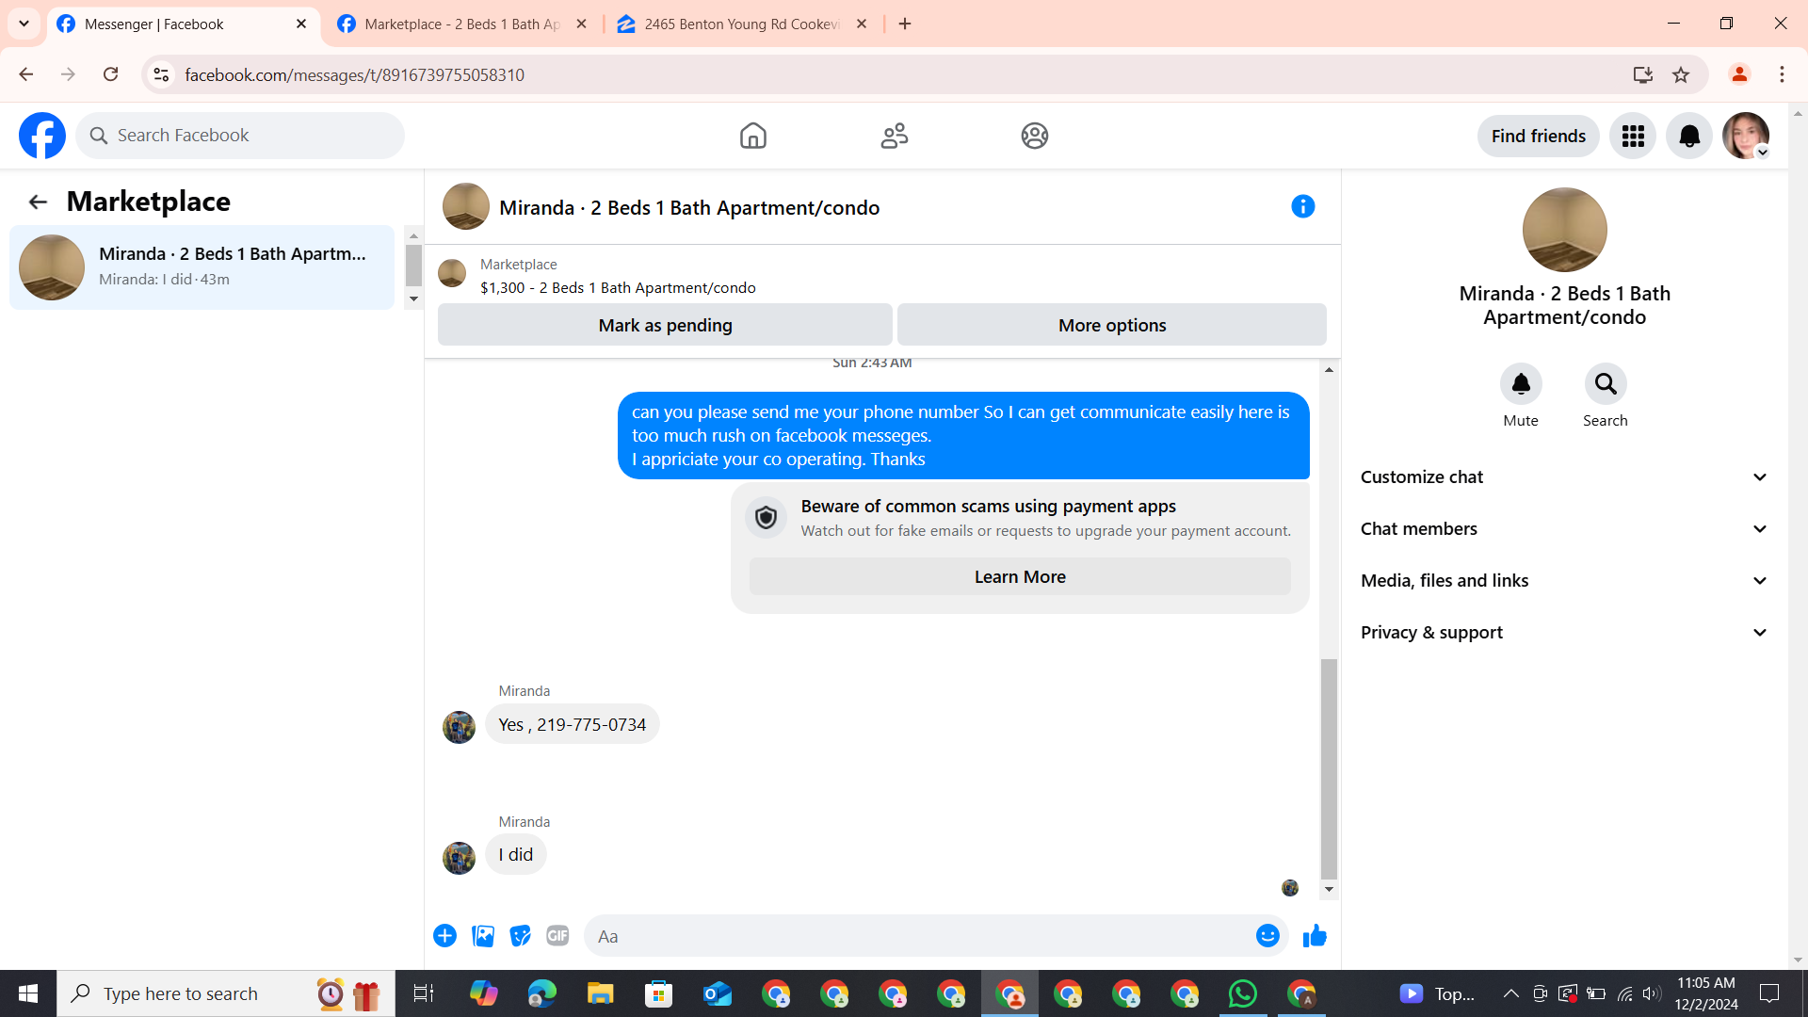The height and width of the screenshot is (1017, 1808).
Task: Click Miranda's avatar beside 'I did'
Action: coord(459,858)
